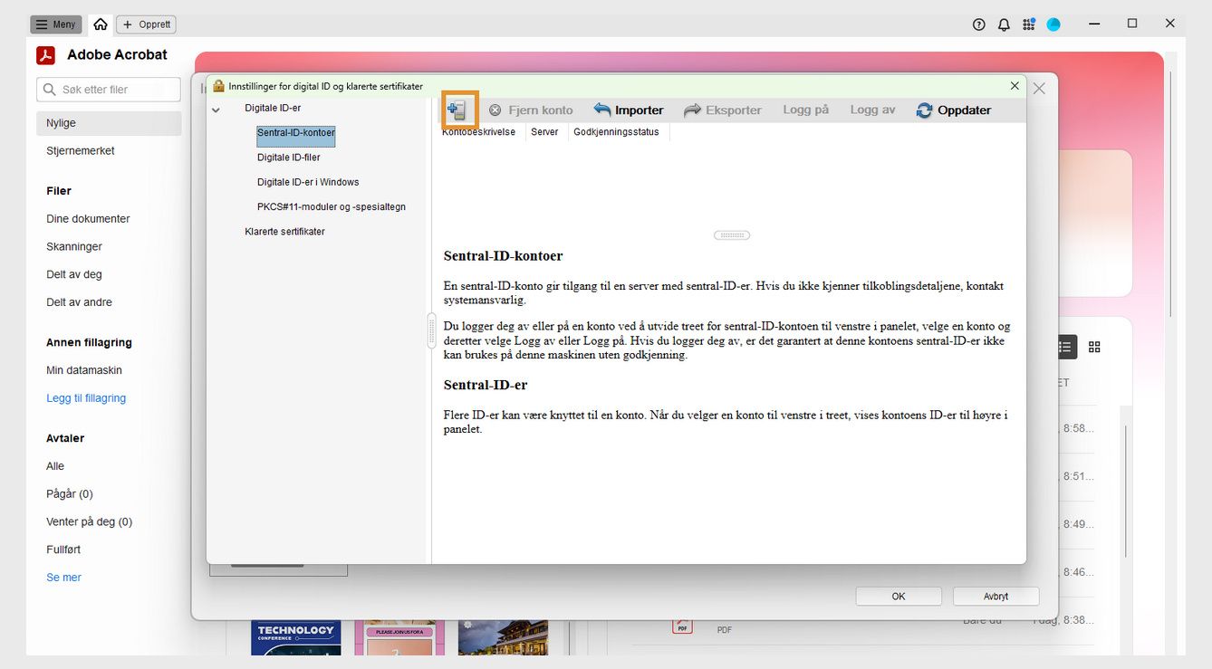Viewport: 1212px width, 669px height.
Task: Click the vertical splitter handle beside the tree
Action: point(431,330)
